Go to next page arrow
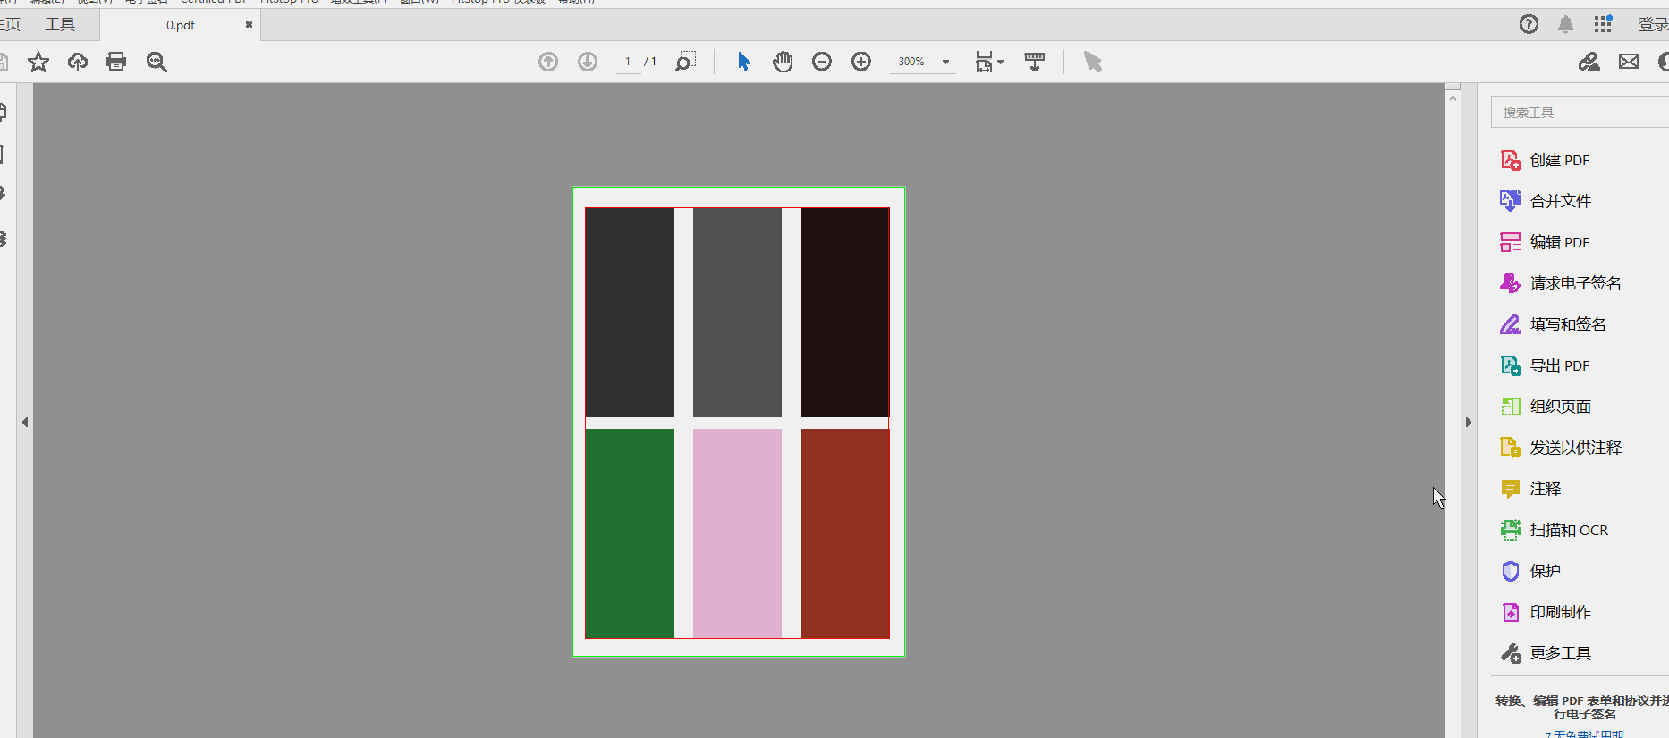This screenshot has width=1669, height=738. click(x=588, y=62)
